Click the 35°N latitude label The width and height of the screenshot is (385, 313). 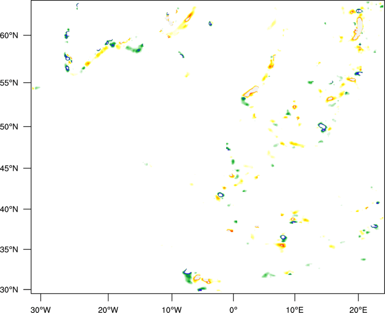pos(9,249)
